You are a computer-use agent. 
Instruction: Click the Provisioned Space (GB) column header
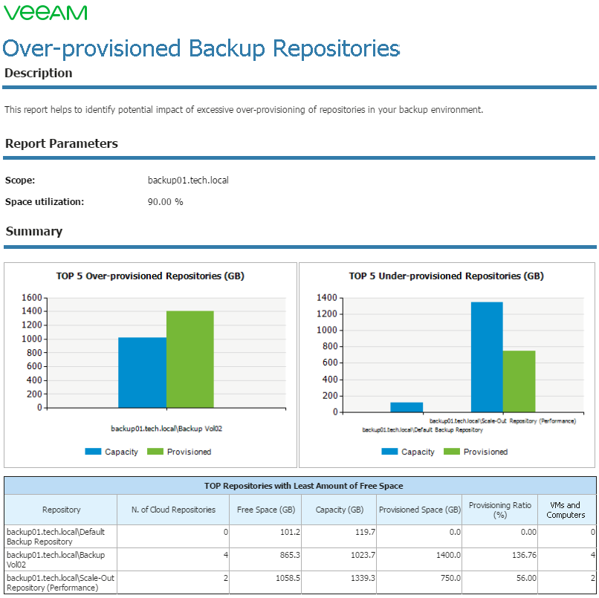419,510
